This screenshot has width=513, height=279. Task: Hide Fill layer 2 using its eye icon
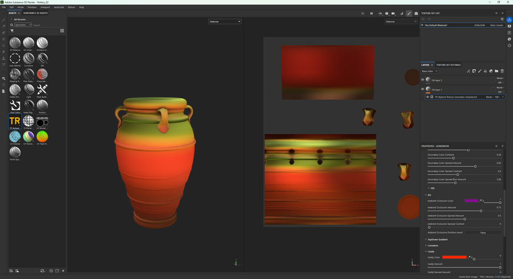tap(422, 80)
